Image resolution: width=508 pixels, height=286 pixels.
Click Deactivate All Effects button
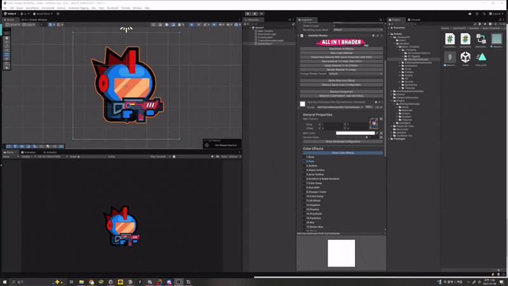pos(342,49)
